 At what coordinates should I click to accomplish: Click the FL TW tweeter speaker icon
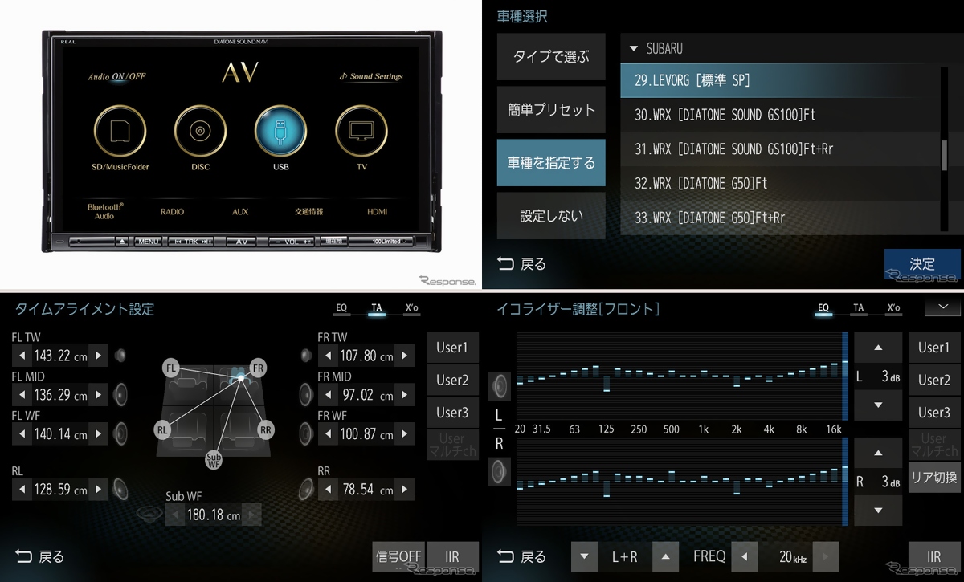click(120, 355)
